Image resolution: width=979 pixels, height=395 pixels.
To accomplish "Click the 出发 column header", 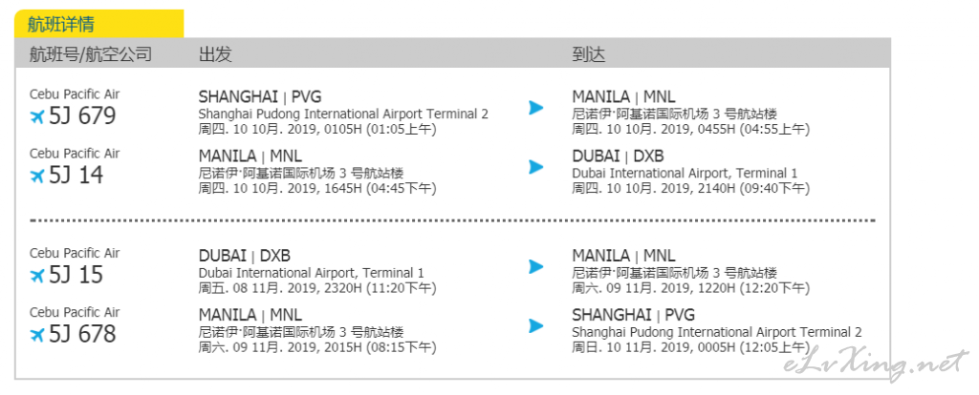I will (215, 54).
